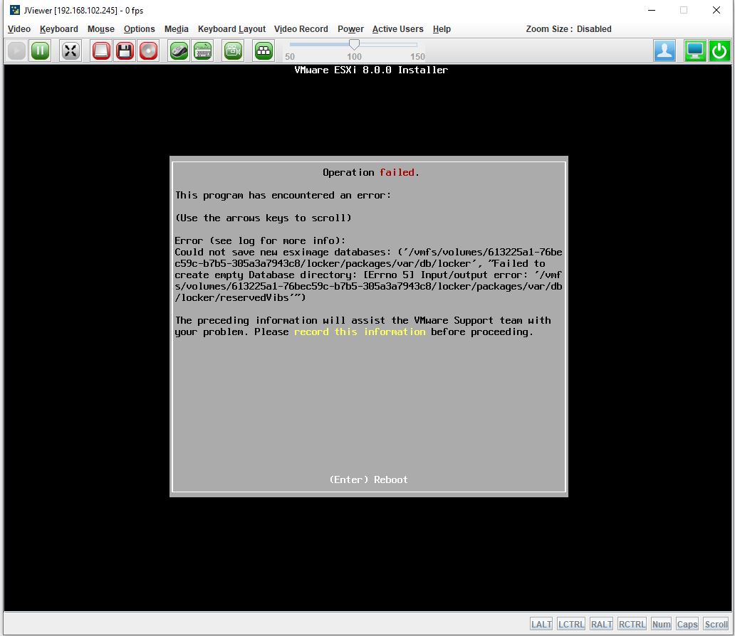Click the red hard disk media icon
Viewport: 735px width, 636px height.
click(102, 51)
